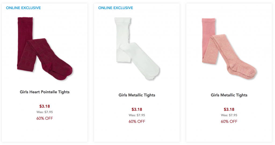Screen dimensions: 275x145
Task: Open the pink Metallic Tights product image
Action: click(229, 49)
